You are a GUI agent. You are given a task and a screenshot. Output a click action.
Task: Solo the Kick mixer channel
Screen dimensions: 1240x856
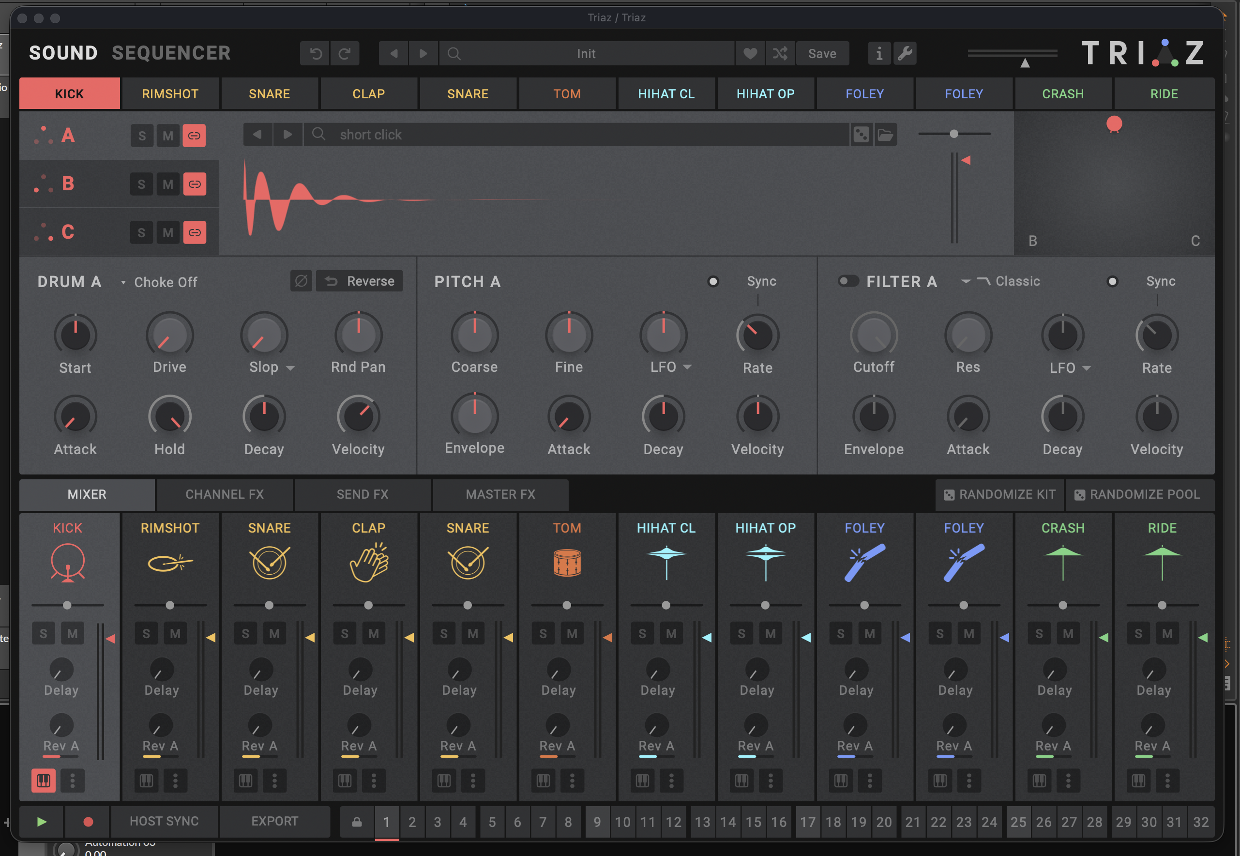pyautogui.click(x=44, y=633)
